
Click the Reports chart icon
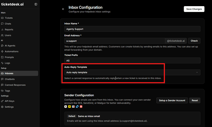click(2, 30)
